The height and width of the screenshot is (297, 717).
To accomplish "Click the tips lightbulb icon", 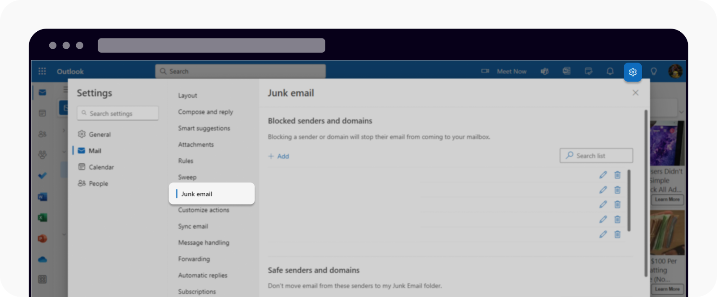I will pyautogui.click(x=654, y=71).
